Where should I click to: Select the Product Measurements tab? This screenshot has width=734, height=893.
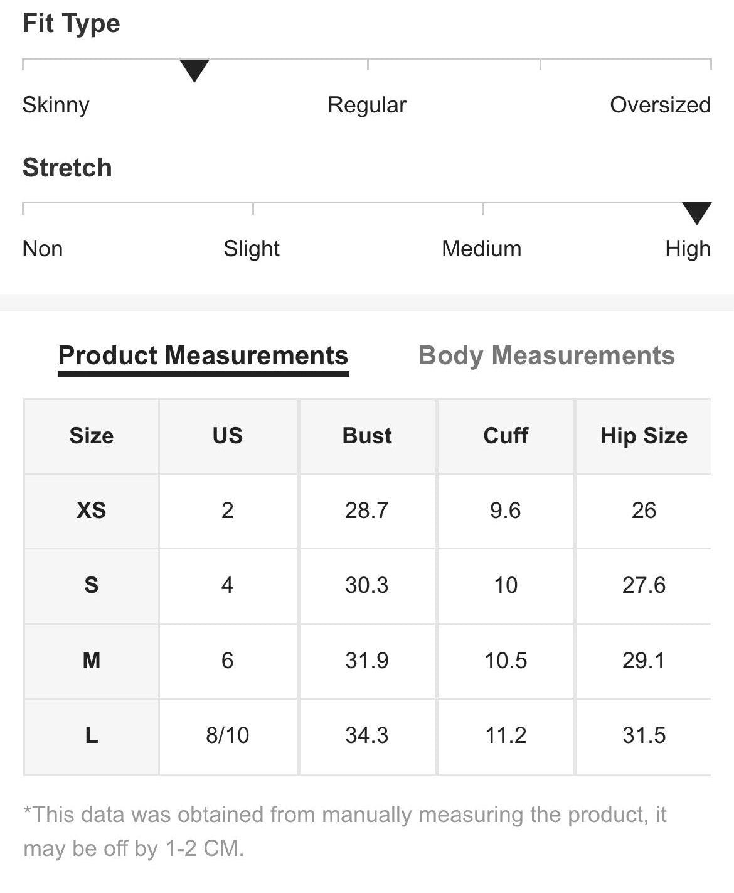203,355
